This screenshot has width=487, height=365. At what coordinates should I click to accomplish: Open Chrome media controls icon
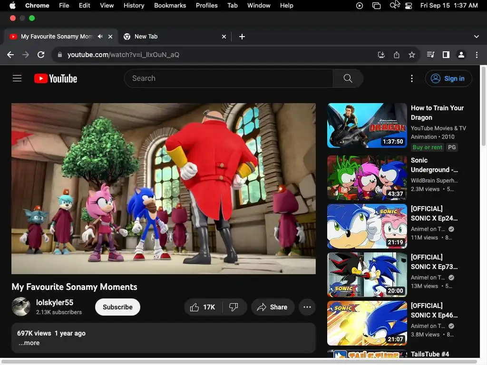pos(431,55)
